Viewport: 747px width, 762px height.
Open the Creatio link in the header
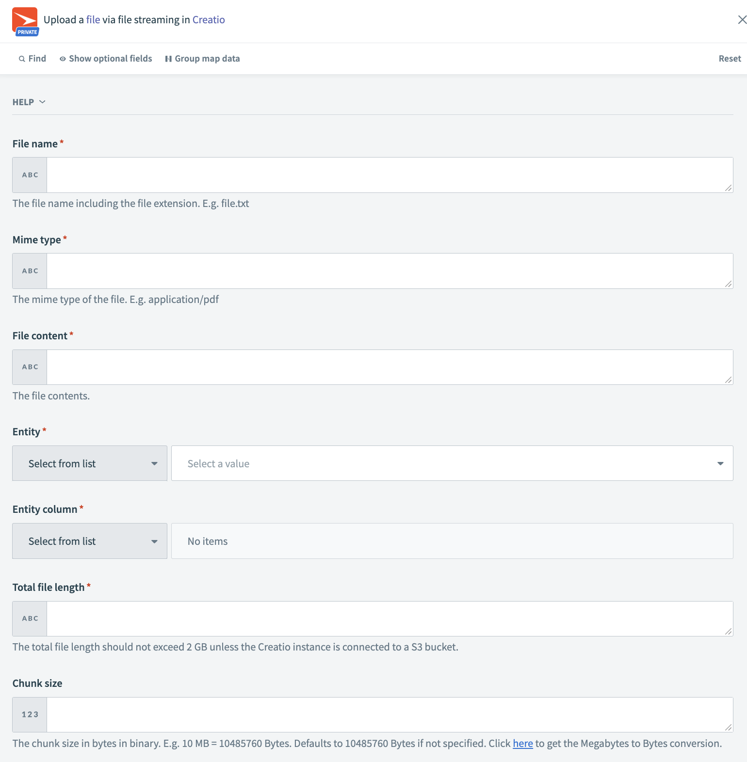(x=209, y=19)
